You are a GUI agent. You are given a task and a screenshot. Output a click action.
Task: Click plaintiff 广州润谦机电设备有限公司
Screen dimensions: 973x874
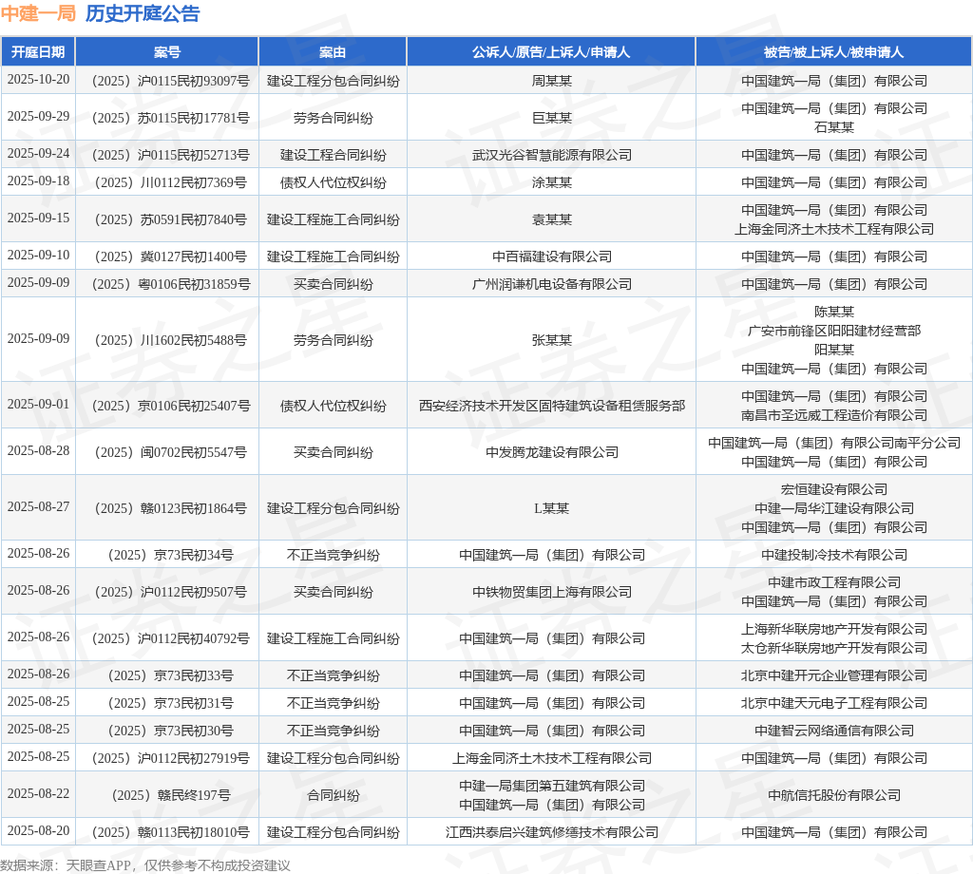tap(551, 284)
